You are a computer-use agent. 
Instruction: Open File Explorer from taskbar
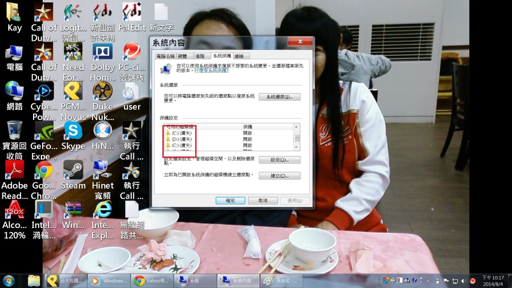34,281
